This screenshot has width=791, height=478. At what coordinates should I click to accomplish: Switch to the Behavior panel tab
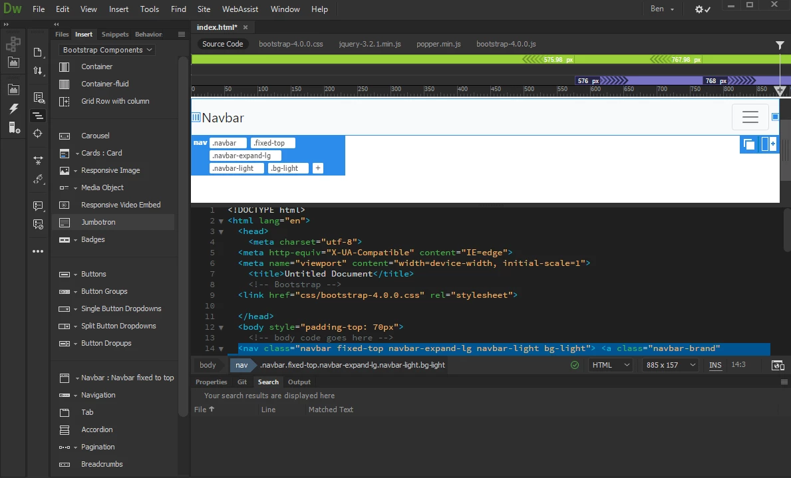(x=148, y=35)
